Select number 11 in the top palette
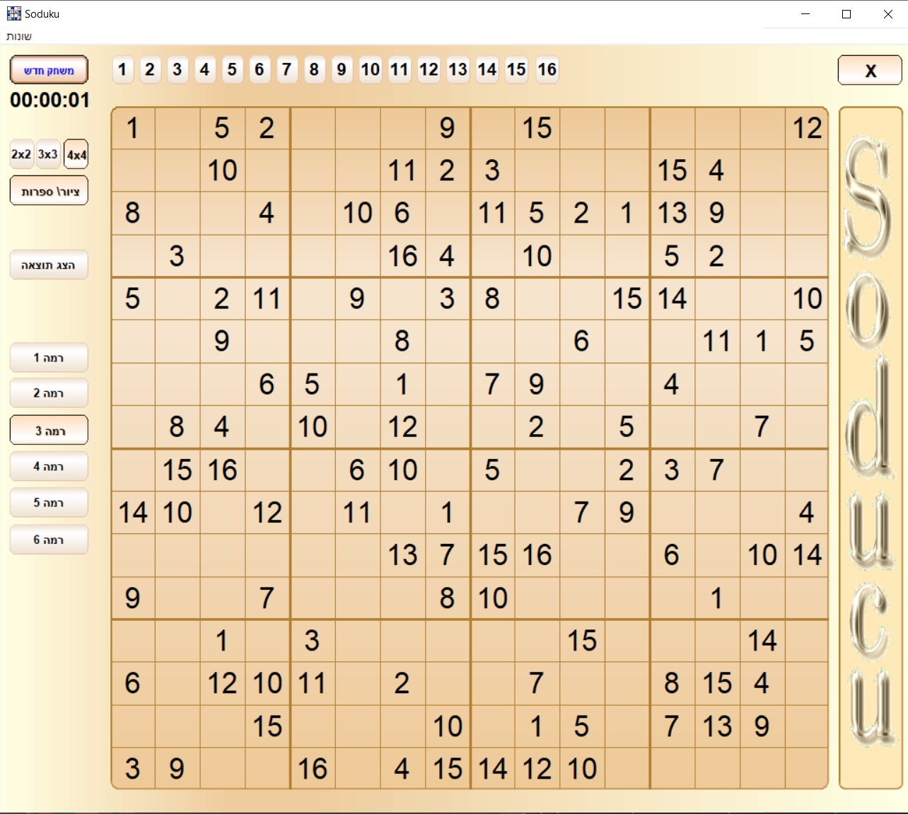Image resolution: width=908 pixels, height=814 pixels. [x=400, y=69]
